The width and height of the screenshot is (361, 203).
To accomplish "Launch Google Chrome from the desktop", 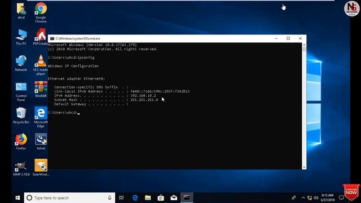I will (41, 12).
